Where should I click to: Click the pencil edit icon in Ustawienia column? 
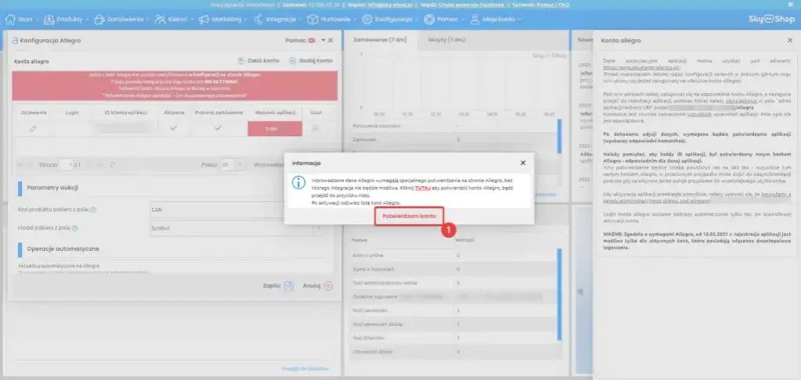[x=33, y=128]
